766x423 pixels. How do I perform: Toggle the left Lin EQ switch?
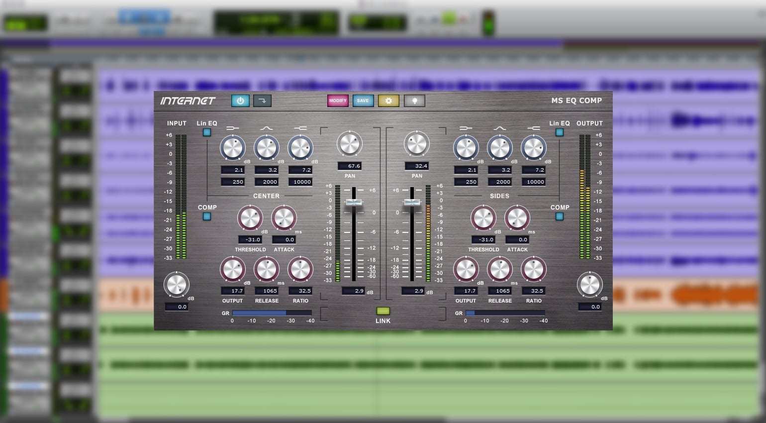point(207,132)
